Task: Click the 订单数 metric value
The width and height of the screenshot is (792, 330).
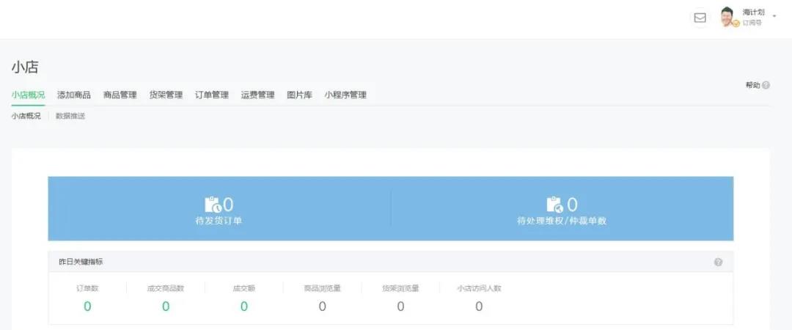Action: coord(87,307)
